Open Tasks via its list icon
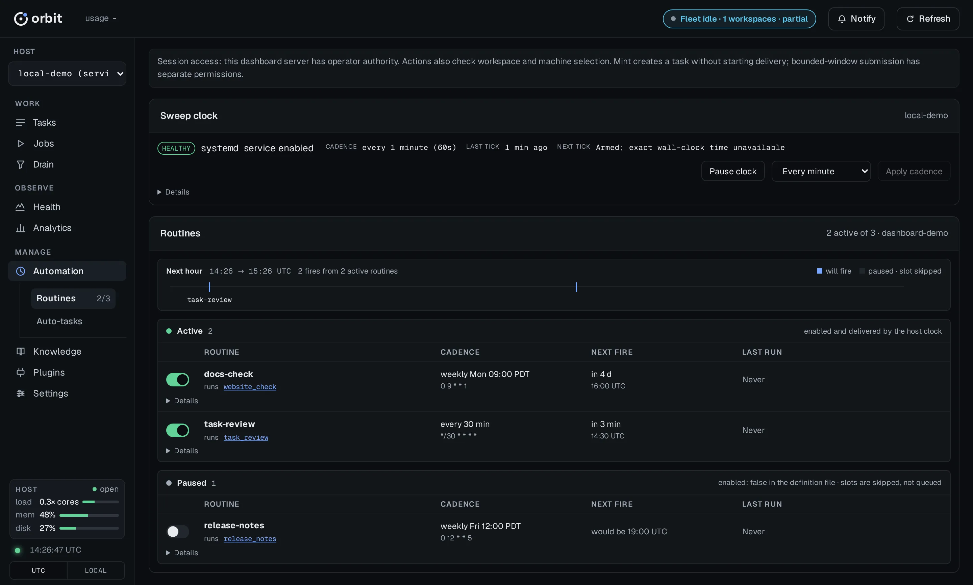 click(x=21, y=123)
